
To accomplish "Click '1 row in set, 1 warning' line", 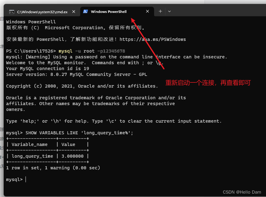I will [53, 168].
